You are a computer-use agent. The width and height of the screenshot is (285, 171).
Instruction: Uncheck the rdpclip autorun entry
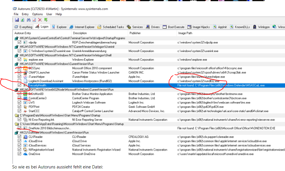point(19,42)
